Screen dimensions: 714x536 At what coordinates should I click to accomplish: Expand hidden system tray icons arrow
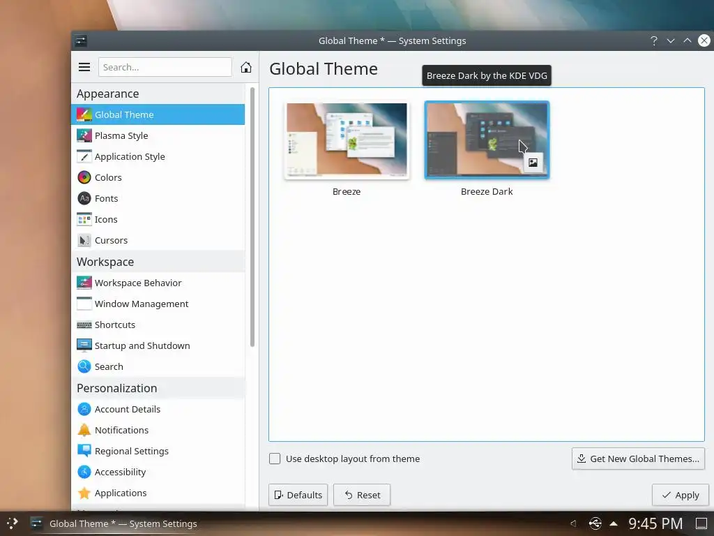coord(614,523)
